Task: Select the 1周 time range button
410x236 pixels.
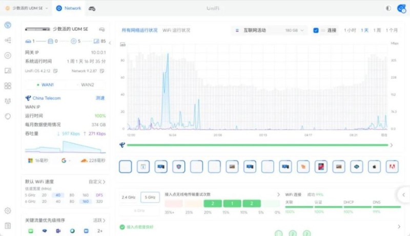Action: [x=377, y=30]
